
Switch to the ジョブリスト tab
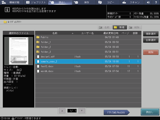[x=36, y=2]
